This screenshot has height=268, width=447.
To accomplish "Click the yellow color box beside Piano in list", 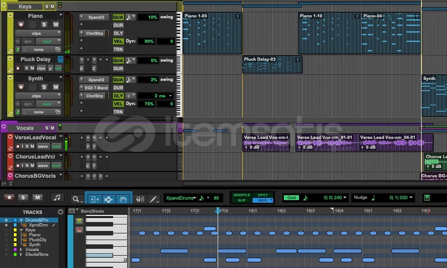I will (x=14, y=234).
